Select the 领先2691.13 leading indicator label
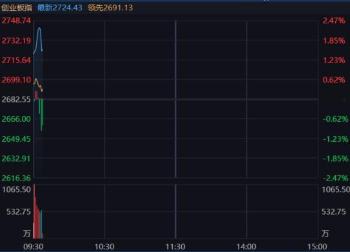This screenshot has width=350, height=252. point(110,8)
